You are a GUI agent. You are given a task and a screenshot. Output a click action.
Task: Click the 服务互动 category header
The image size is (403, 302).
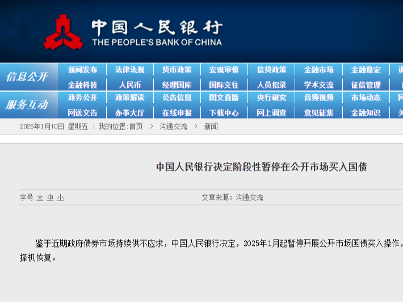(x=27, y=104)
